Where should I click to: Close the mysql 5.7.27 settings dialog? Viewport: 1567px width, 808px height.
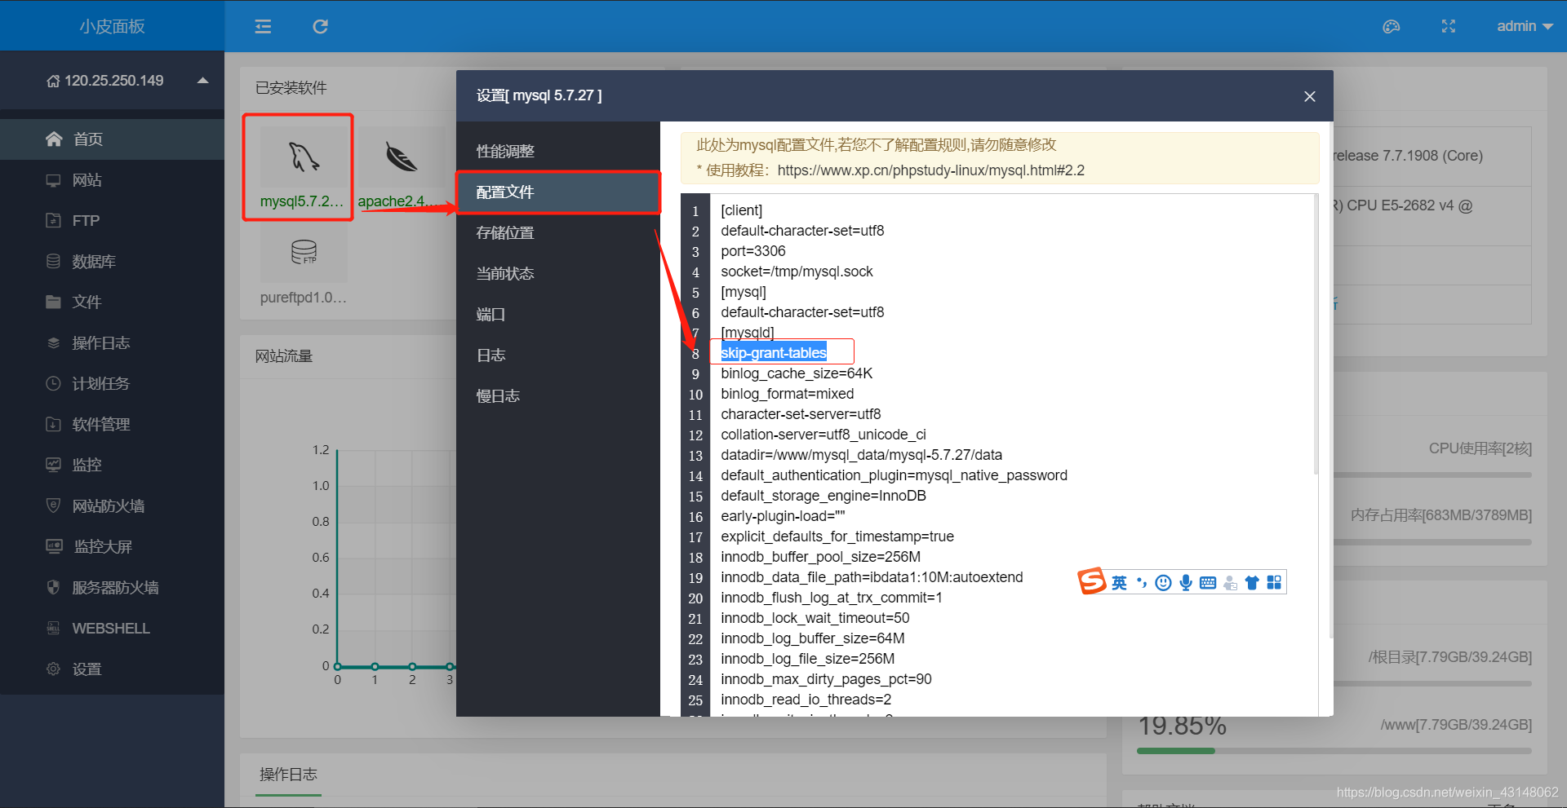(1310, 96)
